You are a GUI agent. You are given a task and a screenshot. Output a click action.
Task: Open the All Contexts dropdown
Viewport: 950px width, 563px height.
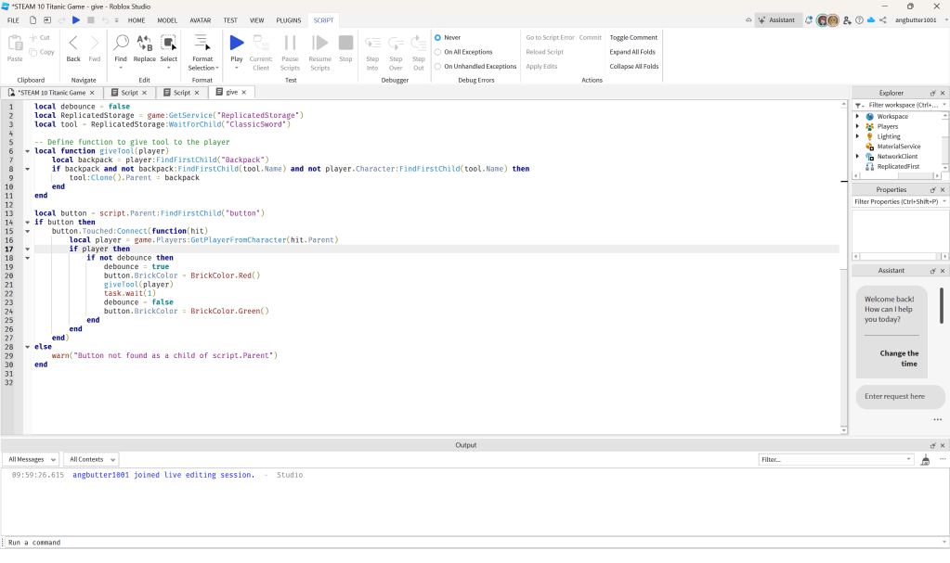[91, 459]
